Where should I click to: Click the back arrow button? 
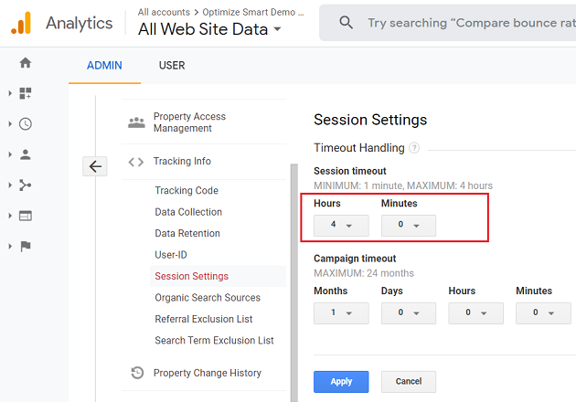click(96, 166)
